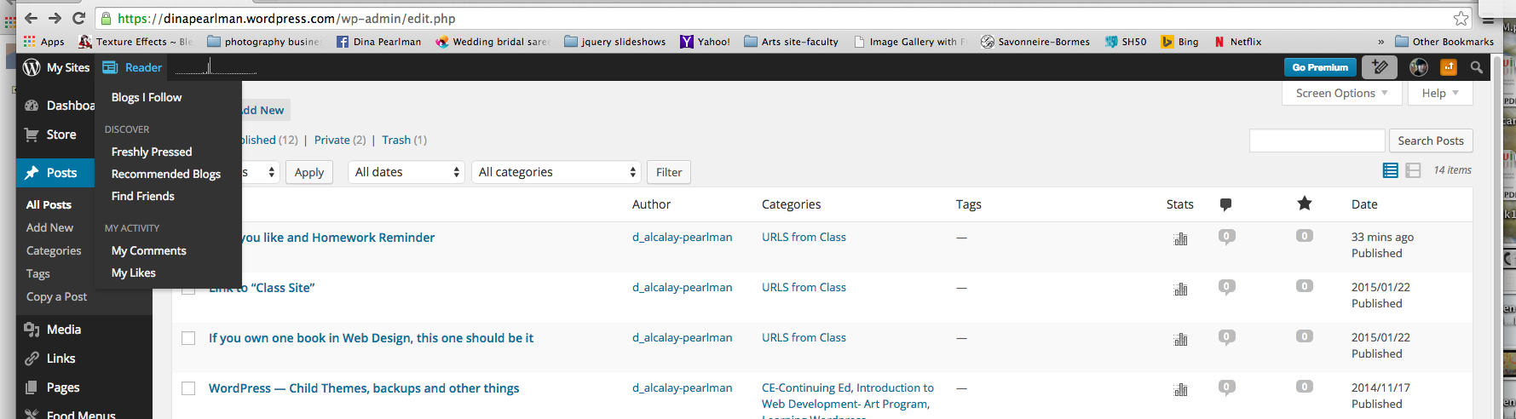The height and width of the screenshot is (419, 1516).
Task: View stats icon for Class Site post
Action: 1180,289
